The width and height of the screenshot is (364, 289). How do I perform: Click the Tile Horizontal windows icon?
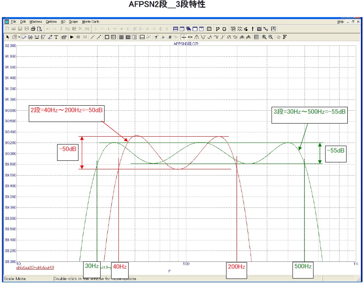tap(176, 29)
